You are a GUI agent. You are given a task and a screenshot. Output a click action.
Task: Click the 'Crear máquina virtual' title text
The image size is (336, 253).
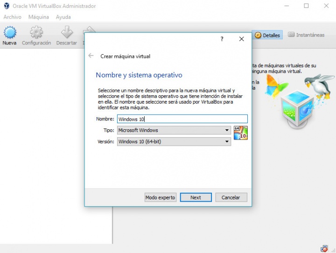click(x=126, y=56)
